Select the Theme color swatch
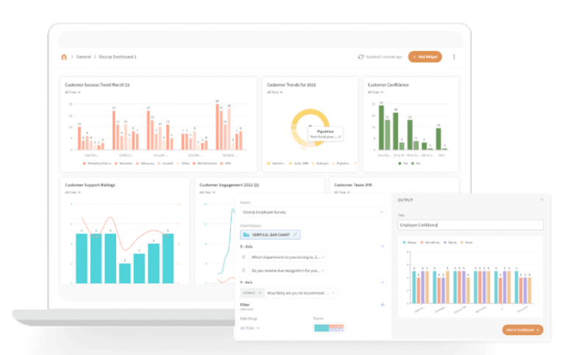565x355 pixels. (329, 328)
